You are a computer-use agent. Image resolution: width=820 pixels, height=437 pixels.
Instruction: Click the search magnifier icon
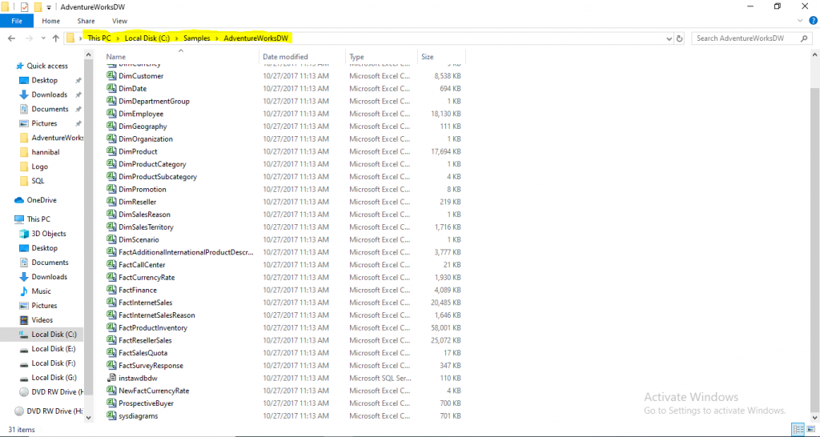pos(804,38)
